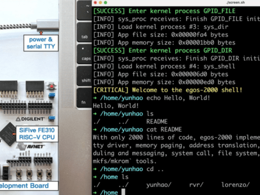Viewport: 260px width, 195px height.
Task: Select the yunhao/ directory in the listing
Action: click(159, 184)
